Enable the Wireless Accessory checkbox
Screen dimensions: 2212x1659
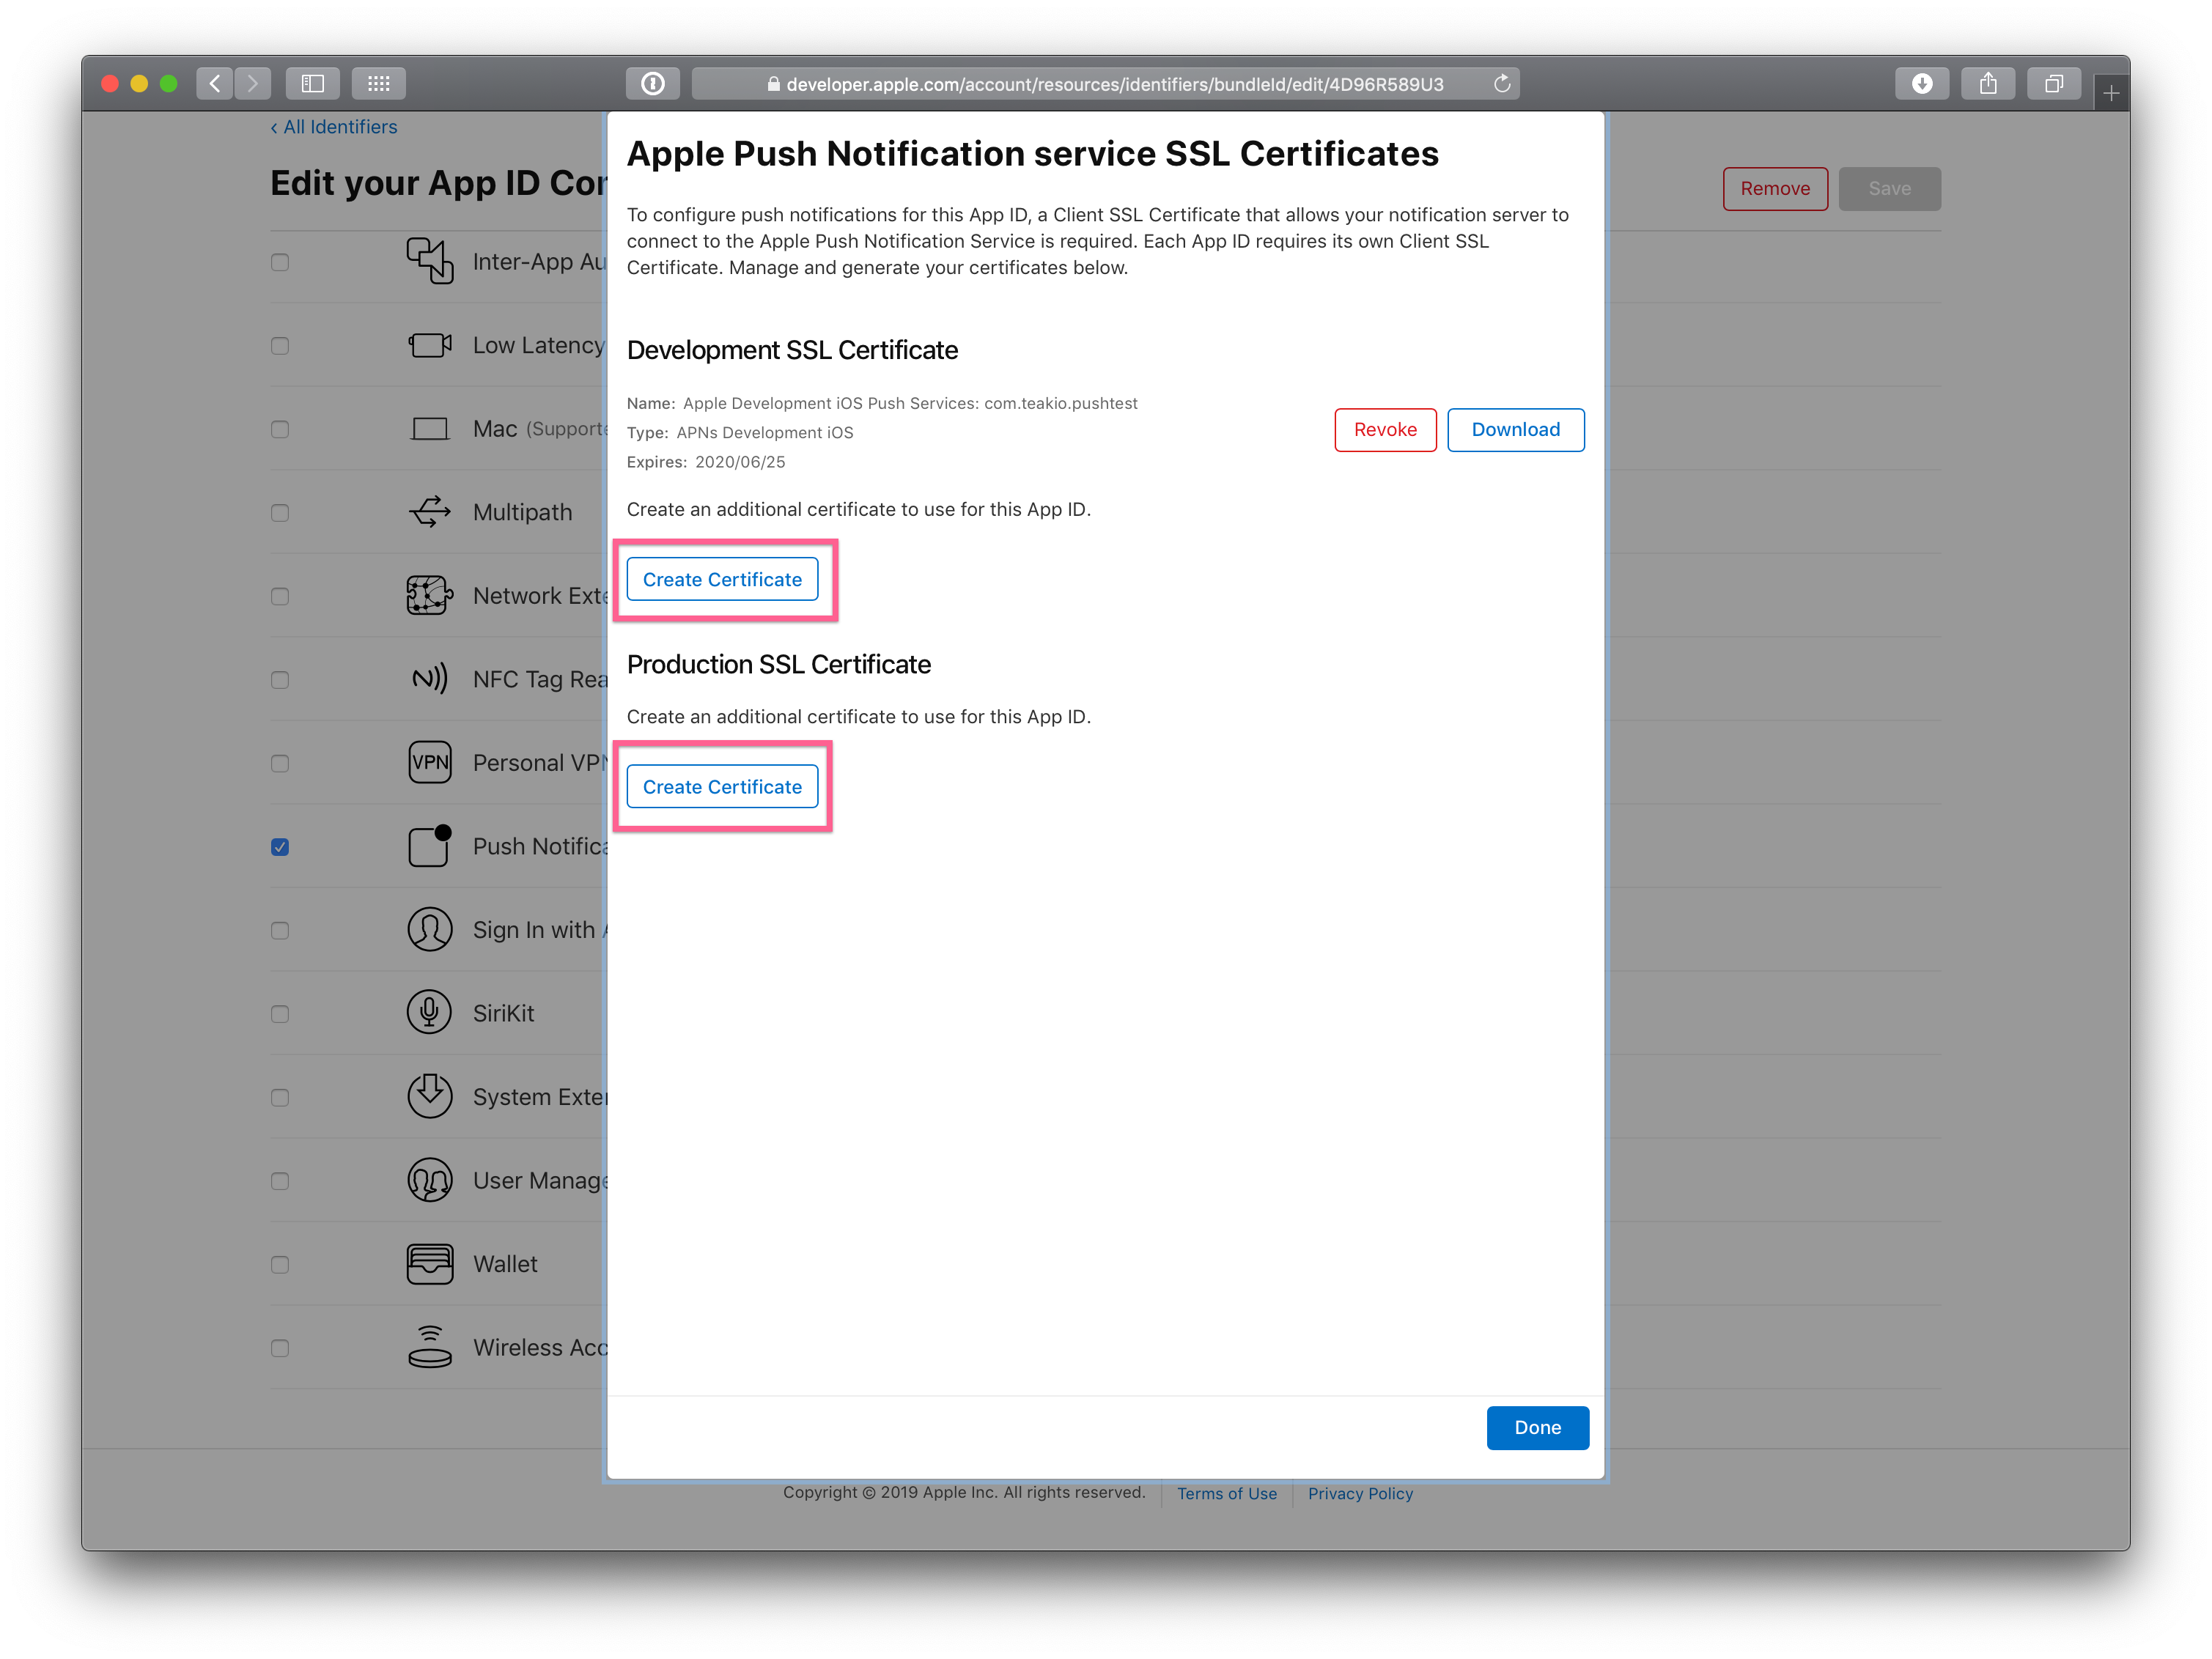280,1348
